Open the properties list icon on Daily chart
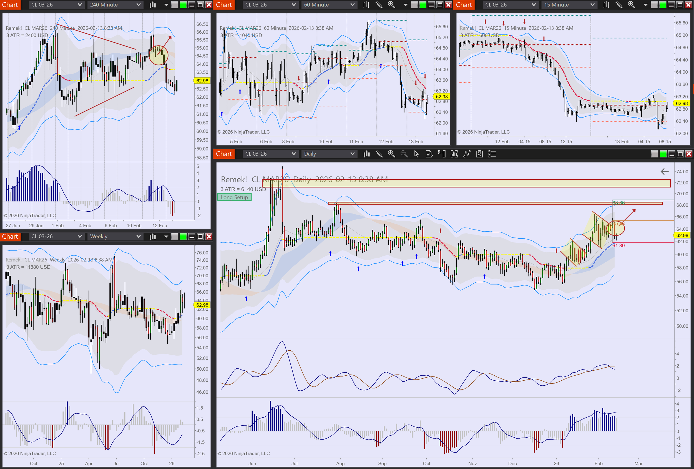This screenshot has height=469, width=694. click(492, 154)
